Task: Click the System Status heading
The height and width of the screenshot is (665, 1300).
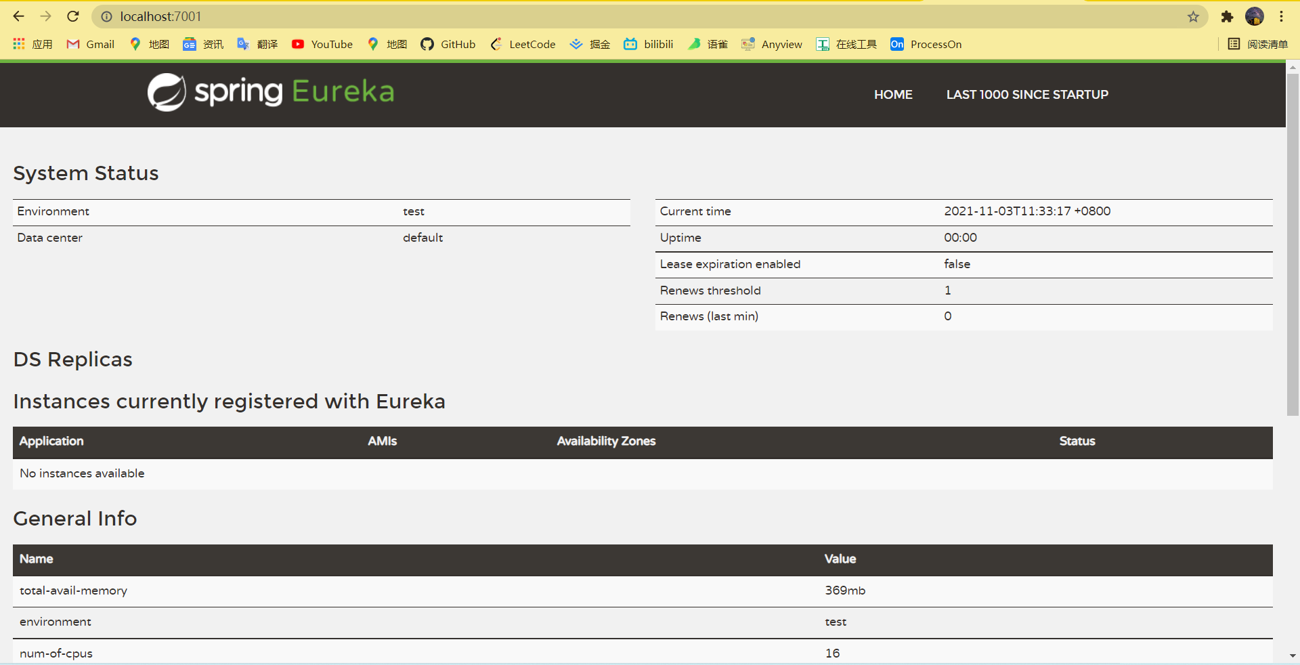Action: click(x=86, y=173)
